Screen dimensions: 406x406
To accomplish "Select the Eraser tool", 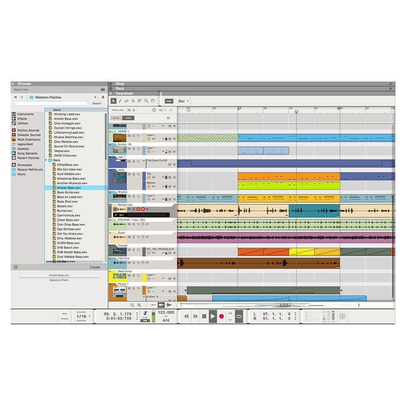I will click(127, 101).
